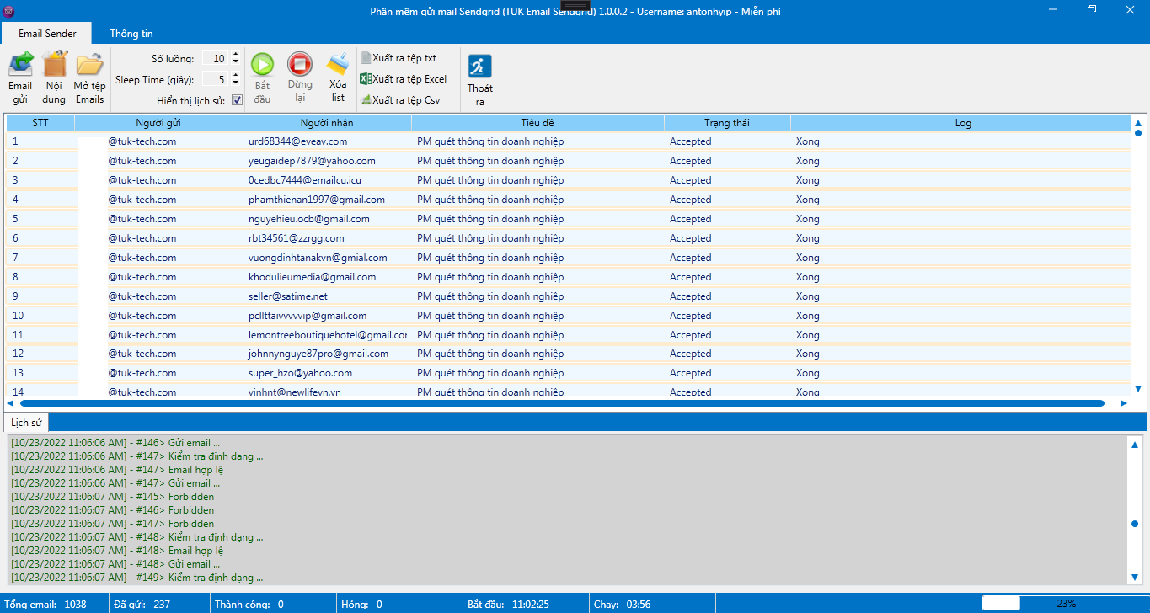Click the Accepted status in row 1
This screenshot has width=1150, height=613.
coord(727,141)
